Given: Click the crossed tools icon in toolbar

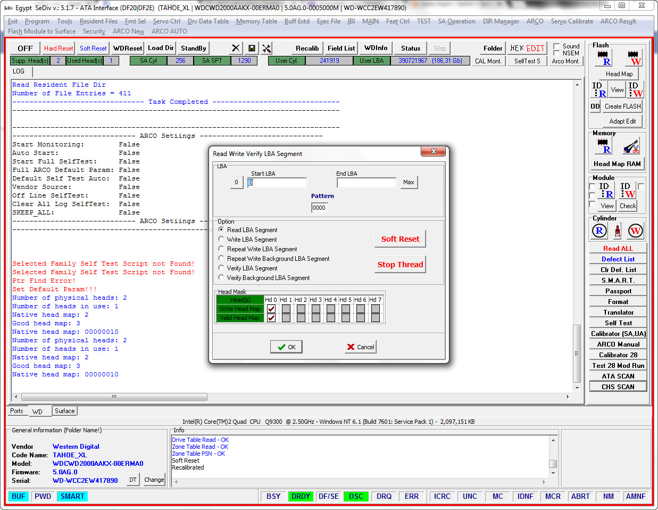Looking at the screenshot, I should click(x=266, y=48).
